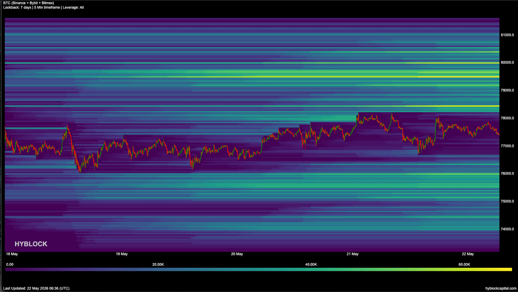Select the 21 May date label
This screenshot has height=292, width=518.
[353, 254]
